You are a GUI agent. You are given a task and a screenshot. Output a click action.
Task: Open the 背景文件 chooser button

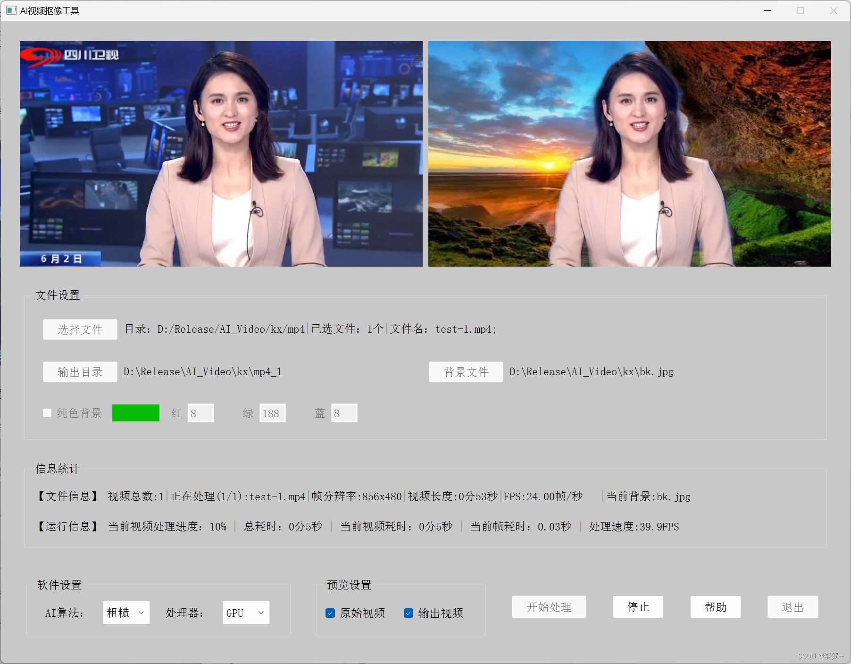click(466, 372)
